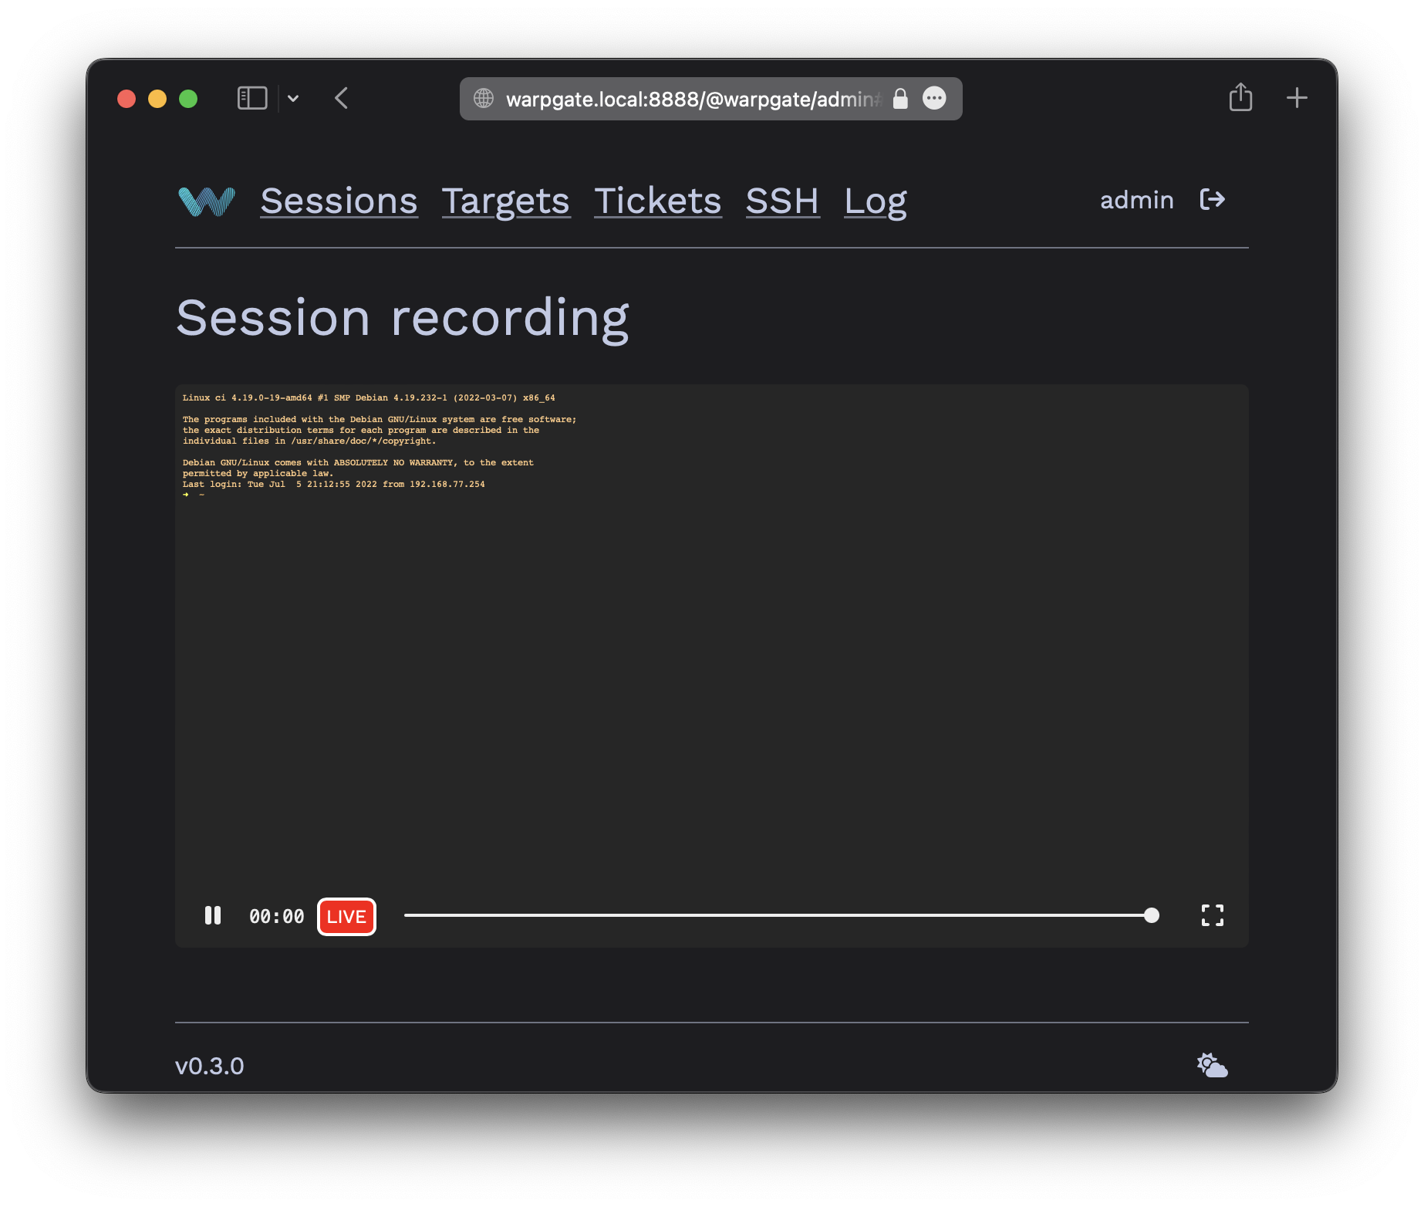
Task: Open the Log page
Action: (875, 201)
